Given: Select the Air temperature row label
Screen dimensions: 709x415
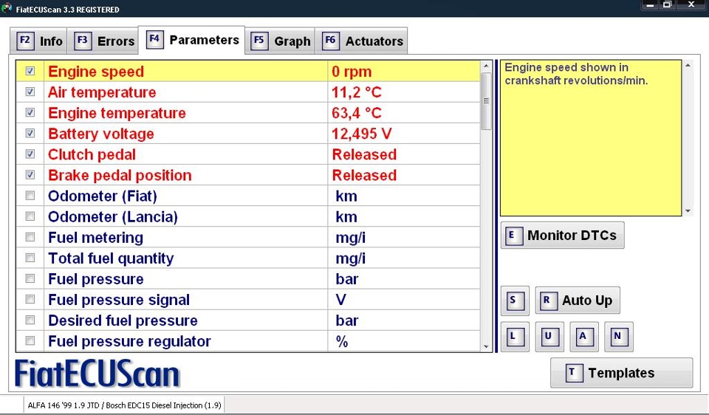Looking at the screenshot, I should coord(102,92).
